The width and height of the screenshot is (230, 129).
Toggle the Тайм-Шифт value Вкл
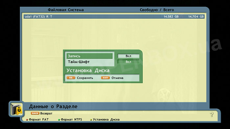click(128, 62)
